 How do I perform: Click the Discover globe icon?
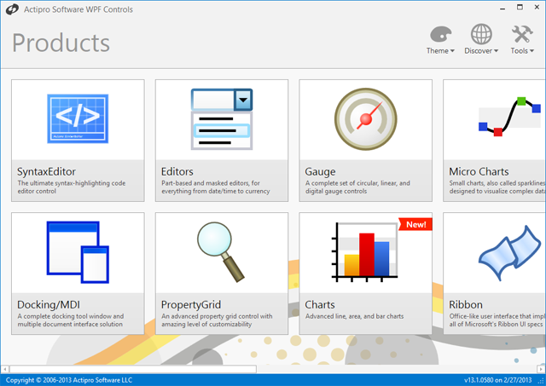point(481,34)
